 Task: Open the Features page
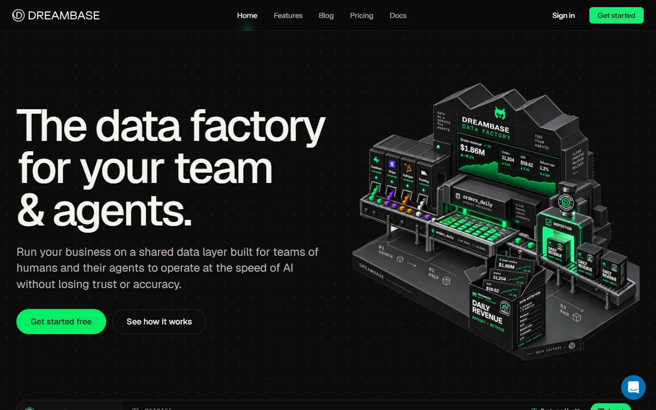[x=288, y=15]
